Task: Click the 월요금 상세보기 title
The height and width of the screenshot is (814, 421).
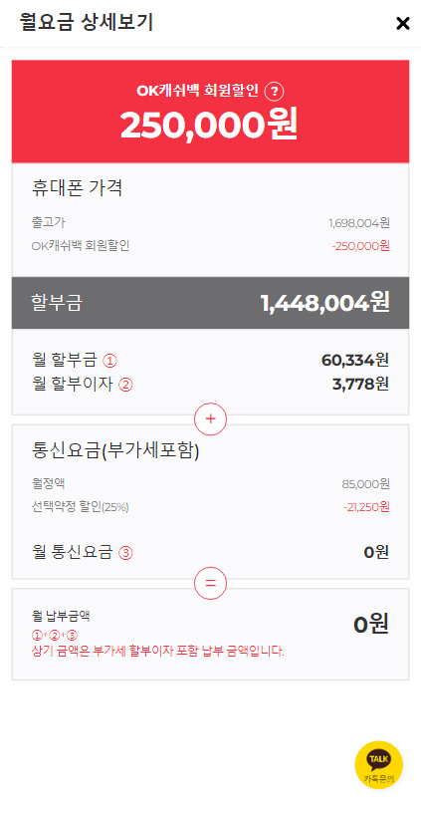Action: (86, 23)
